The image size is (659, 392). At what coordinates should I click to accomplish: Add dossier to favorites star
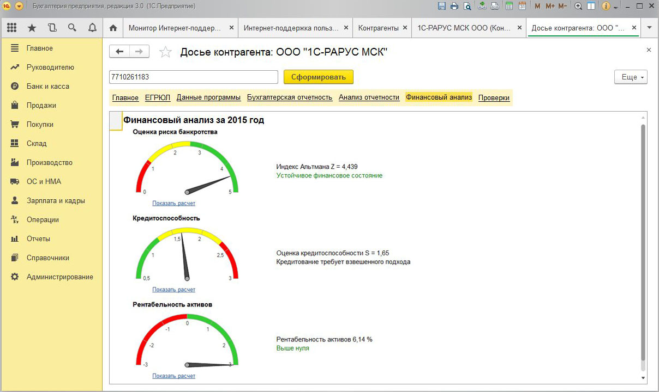165,52
